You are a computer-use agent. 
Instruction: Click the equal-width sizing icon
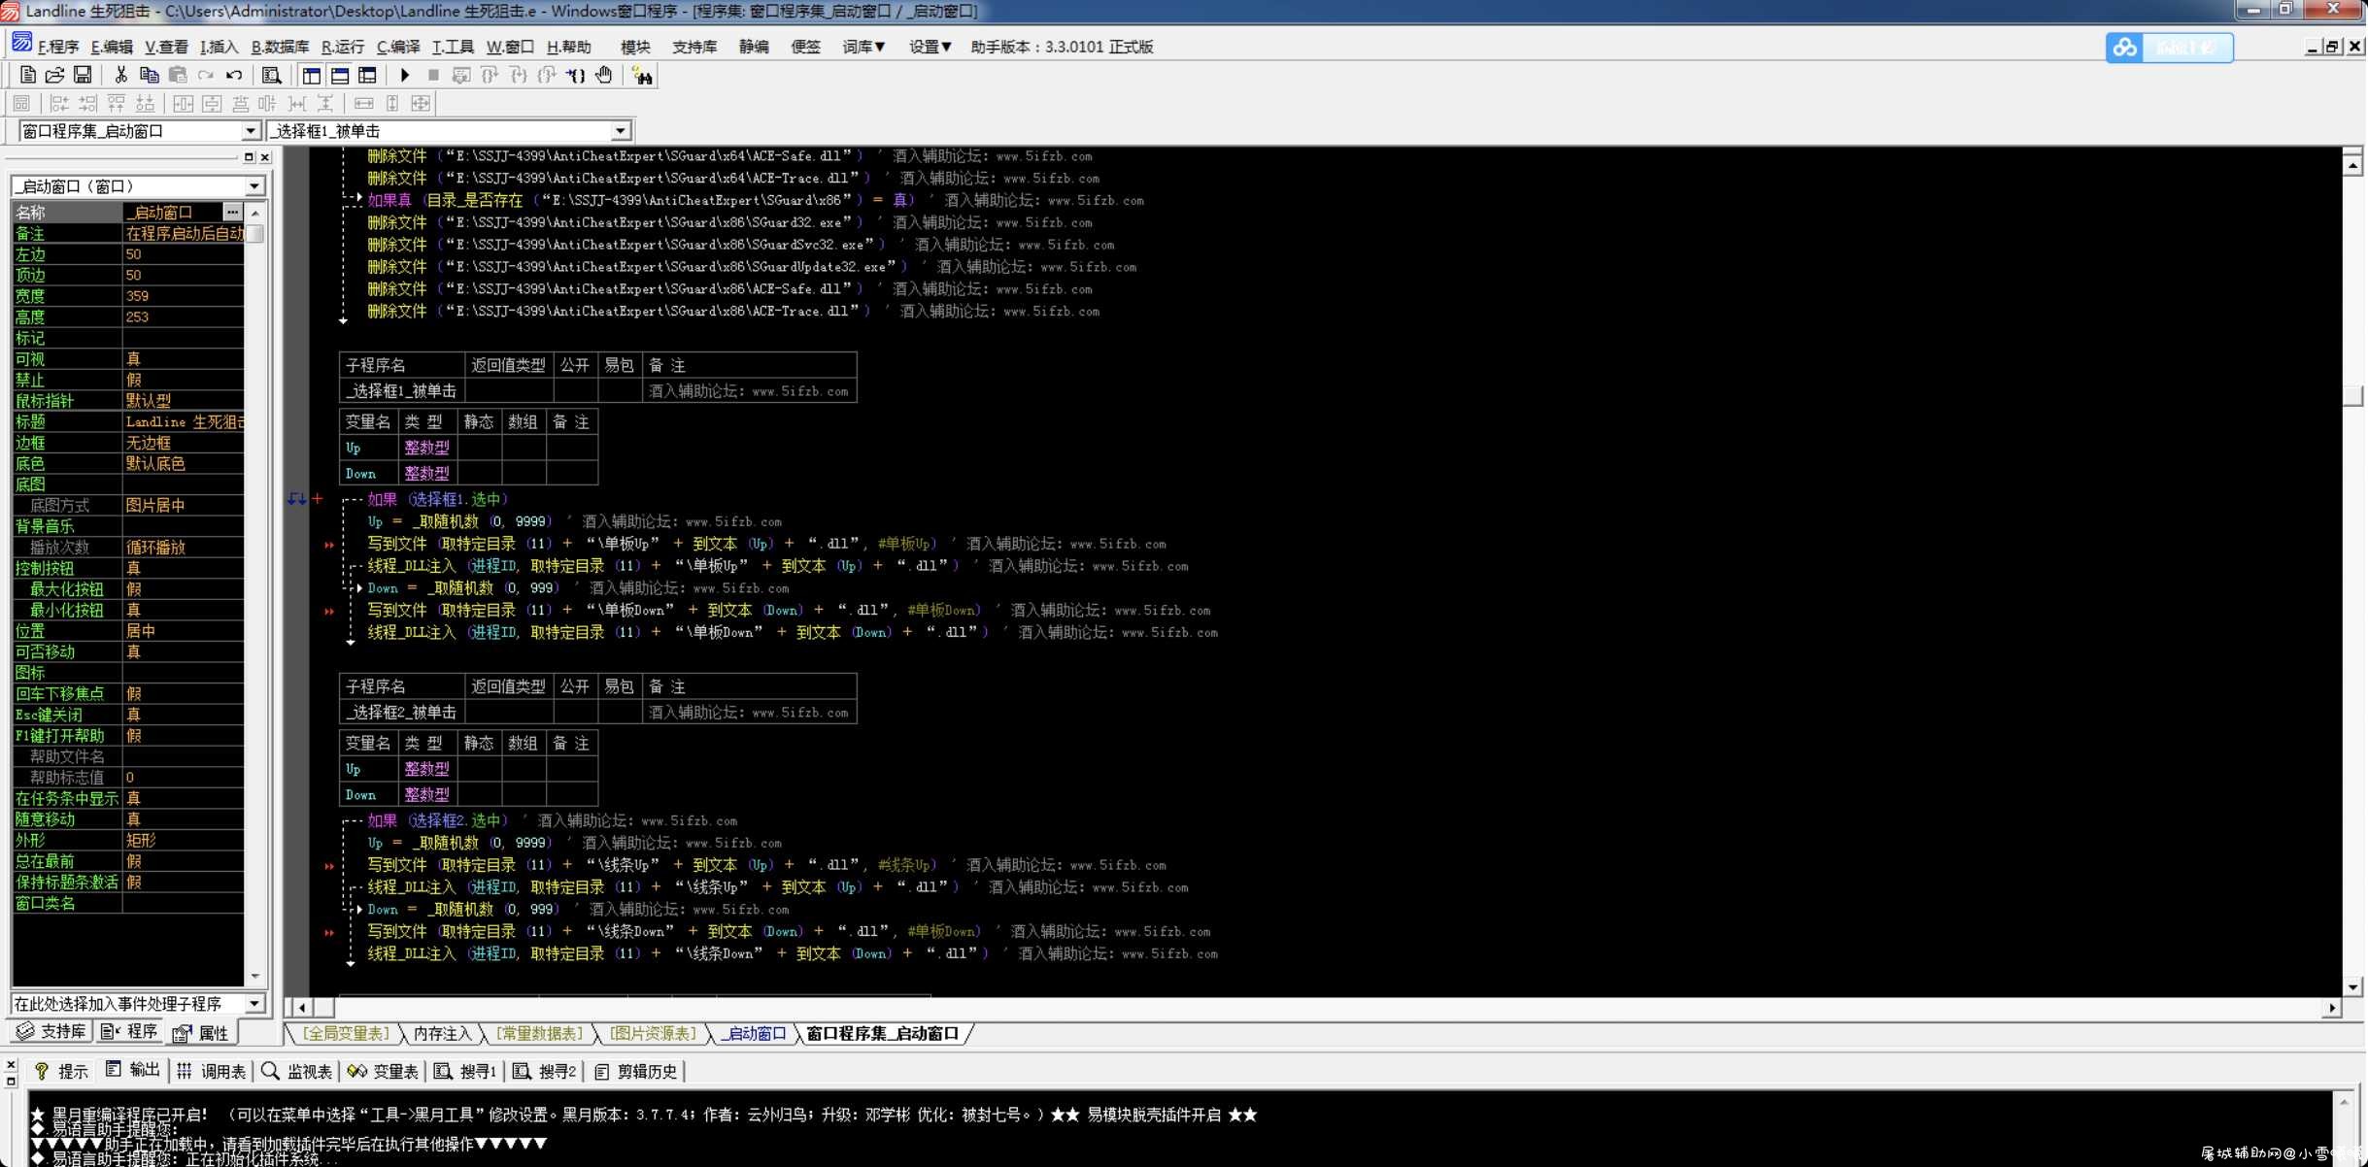click(363, 103)
